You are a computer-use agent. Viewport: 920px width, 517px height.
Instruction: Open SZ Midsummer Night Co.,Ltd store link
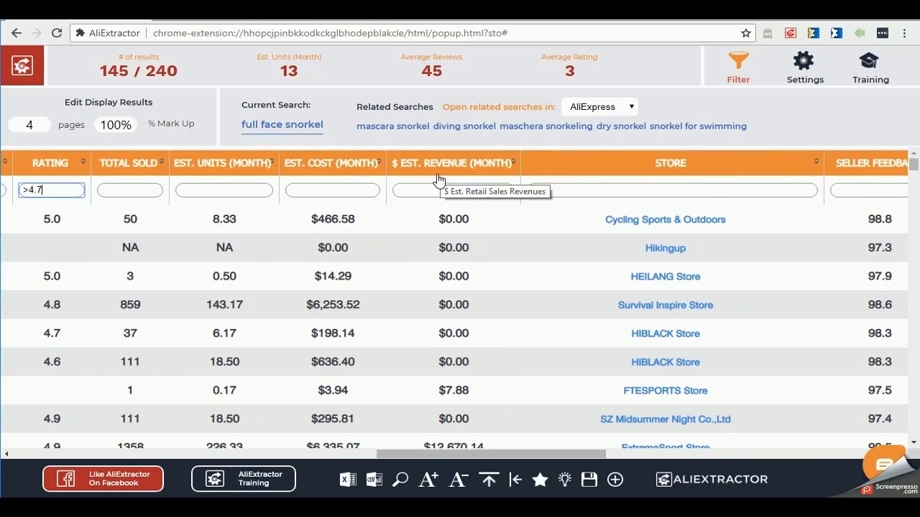(x=666, y=419)
